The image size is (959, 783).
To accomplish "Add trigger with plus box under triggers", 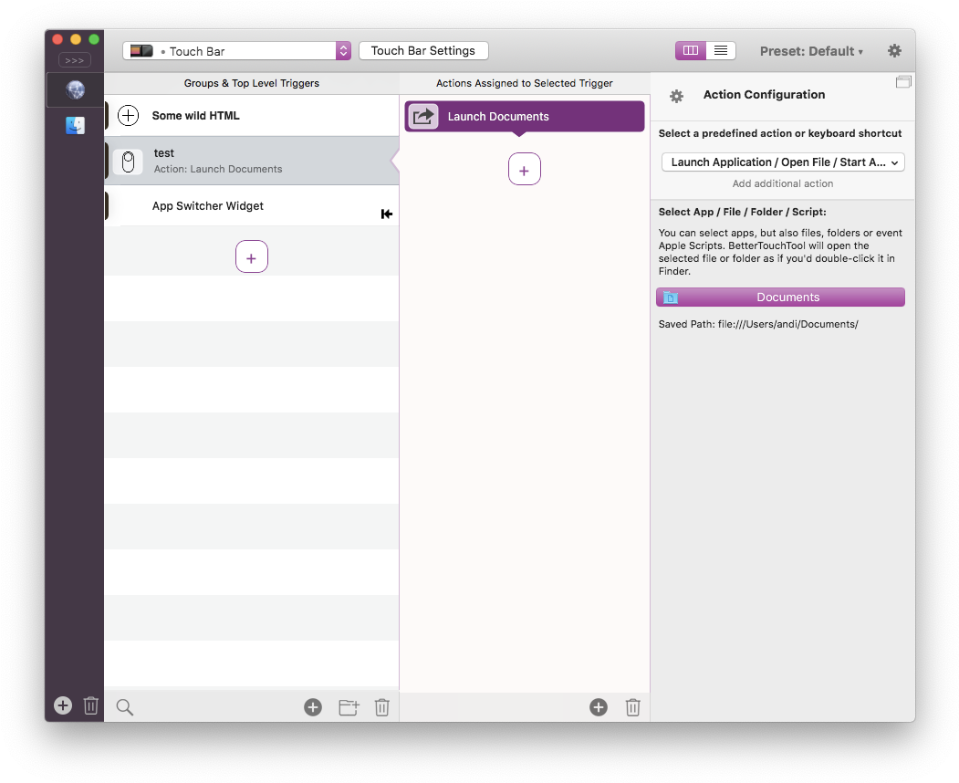I will tap(251, 257).
